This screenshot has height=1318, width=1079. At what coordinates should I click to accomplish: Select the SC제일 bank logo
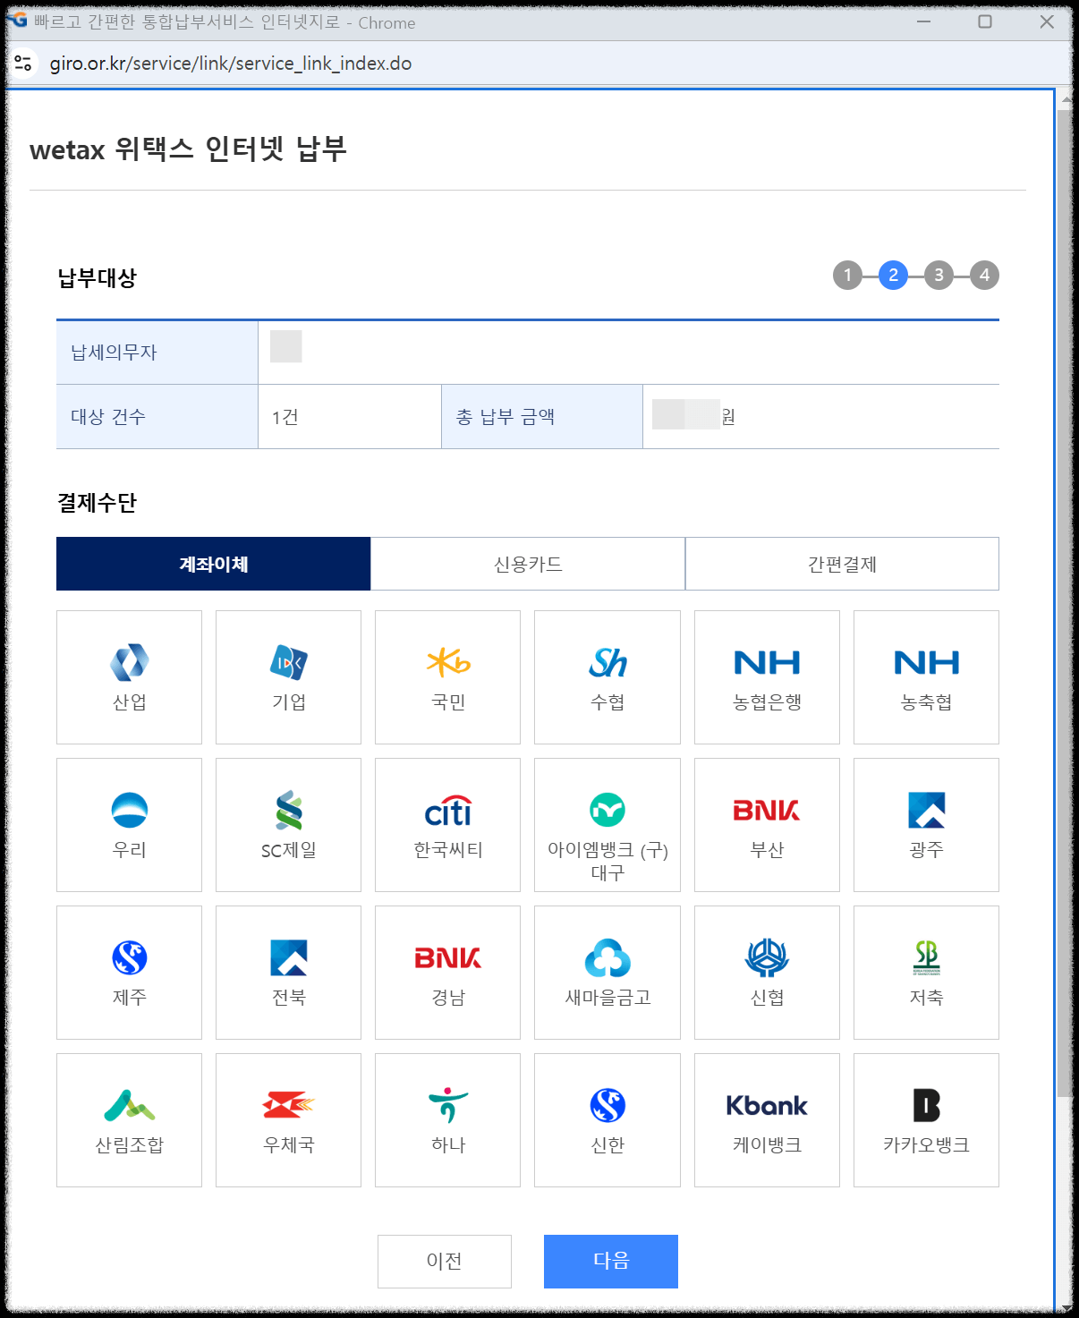(x=288, y=824)
